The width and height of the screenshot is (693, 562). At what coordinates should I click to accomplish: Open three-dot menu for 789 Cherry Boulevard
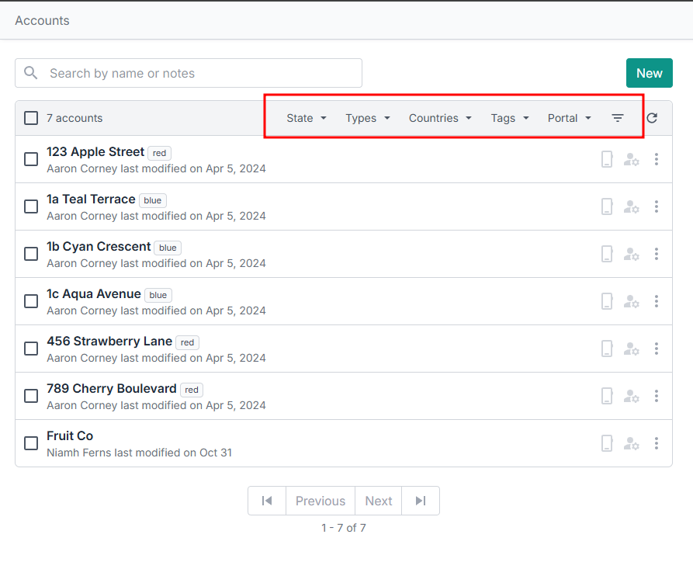click(x=657, y=396)
